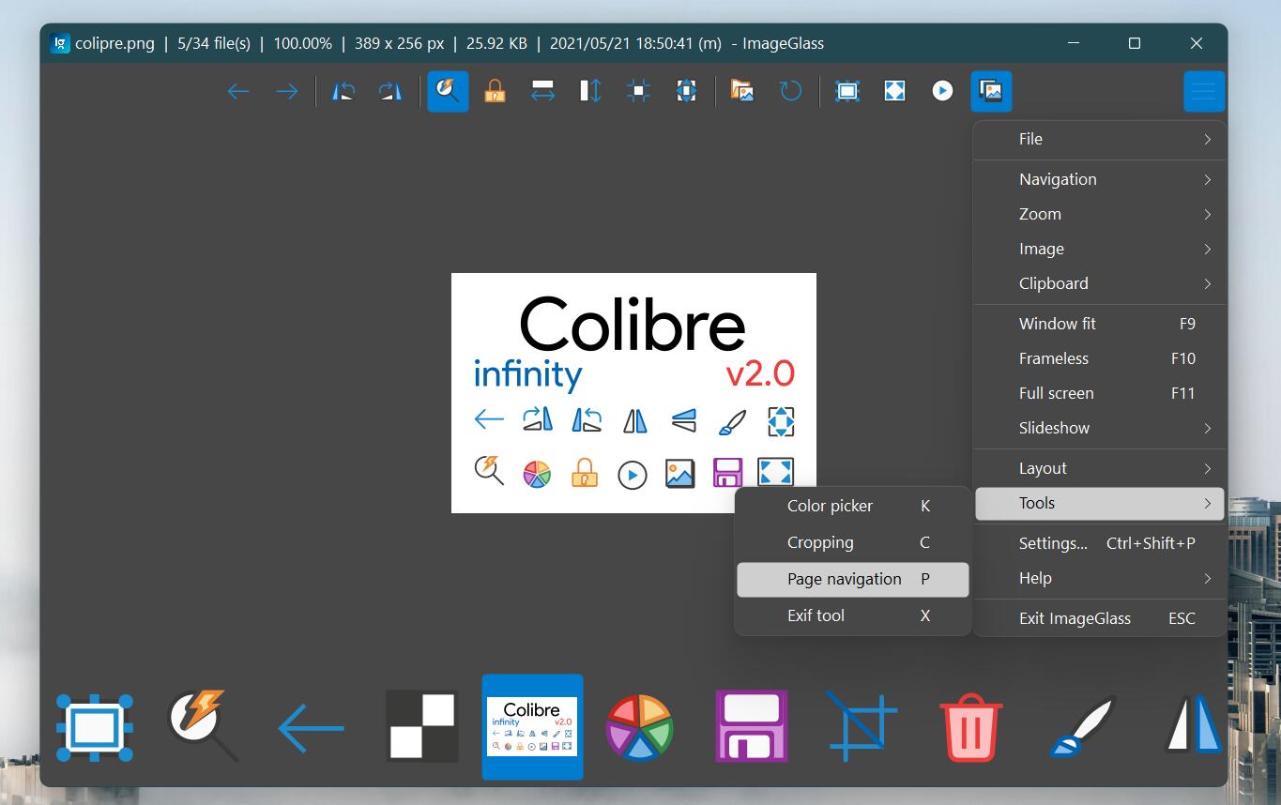Select the lightning magnifier thumbnail
The height and width of the screenshot is (805, 1281).
(202, 726)
